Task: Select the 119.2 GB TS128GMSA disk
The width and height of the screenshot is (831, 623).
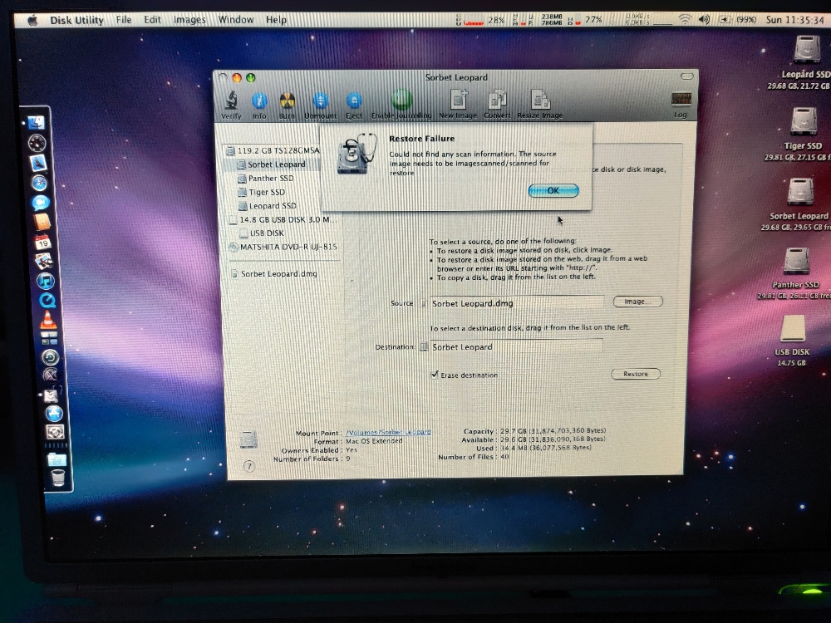Action: coord(273,151)
